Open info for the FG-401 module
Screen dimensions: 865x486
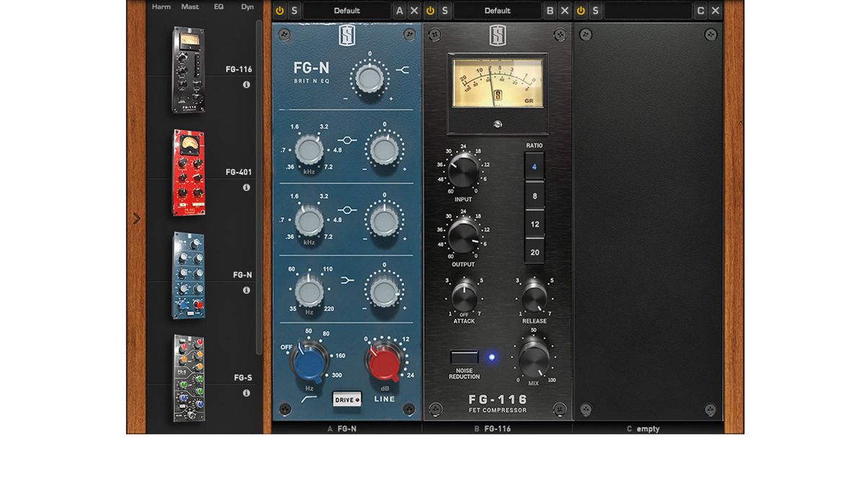coord(247,186)
